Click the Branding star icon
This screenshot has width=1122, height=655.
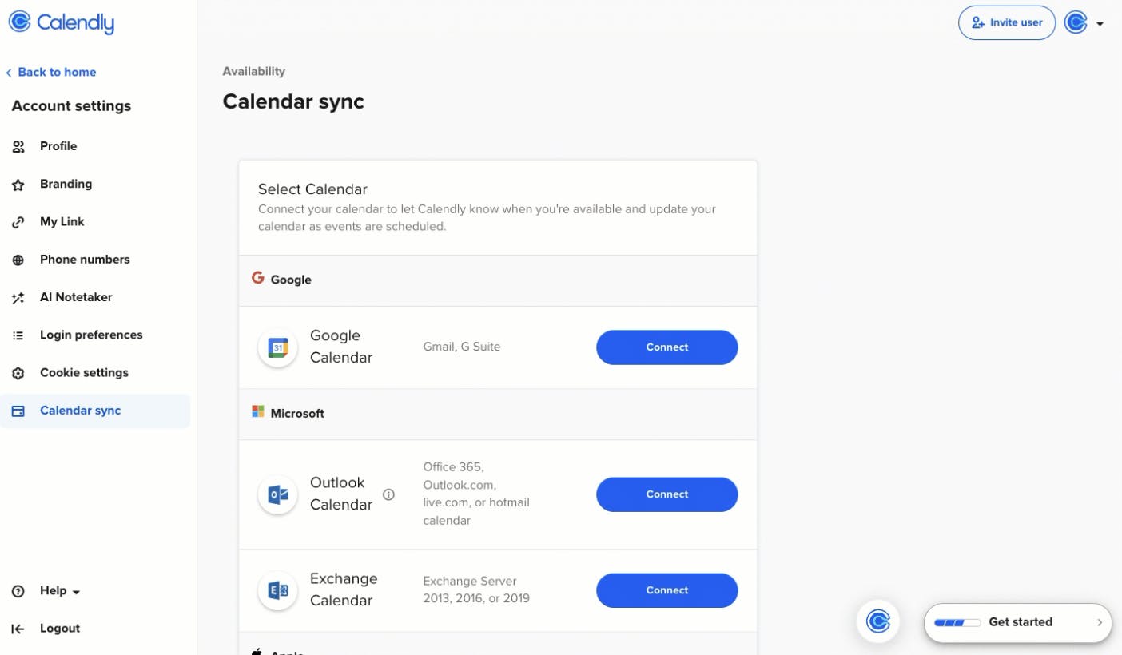tap(18, 185)
